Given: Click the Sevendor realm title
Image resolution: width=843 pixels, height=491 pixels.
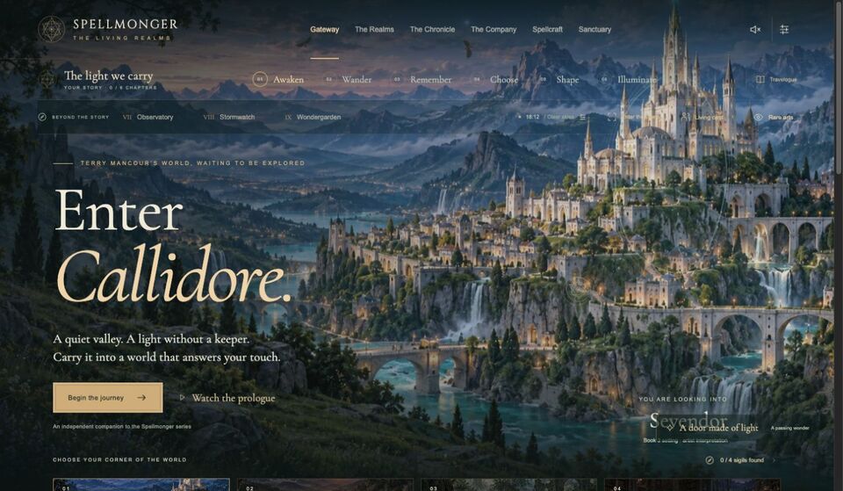Looking at the screenshot, I should 688,421.
